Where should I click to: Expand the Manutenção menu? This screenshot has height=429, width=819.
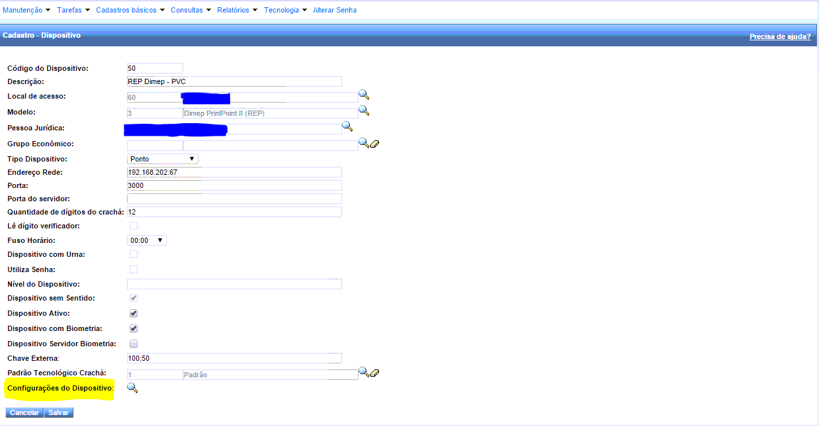pyautogui.click(x=26, y=11)
